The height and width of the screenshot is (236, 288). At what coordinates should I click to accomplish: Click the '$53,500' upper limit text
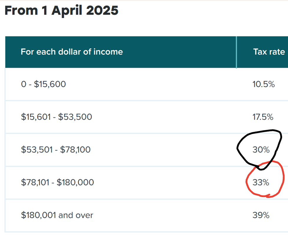coord(75,117)
